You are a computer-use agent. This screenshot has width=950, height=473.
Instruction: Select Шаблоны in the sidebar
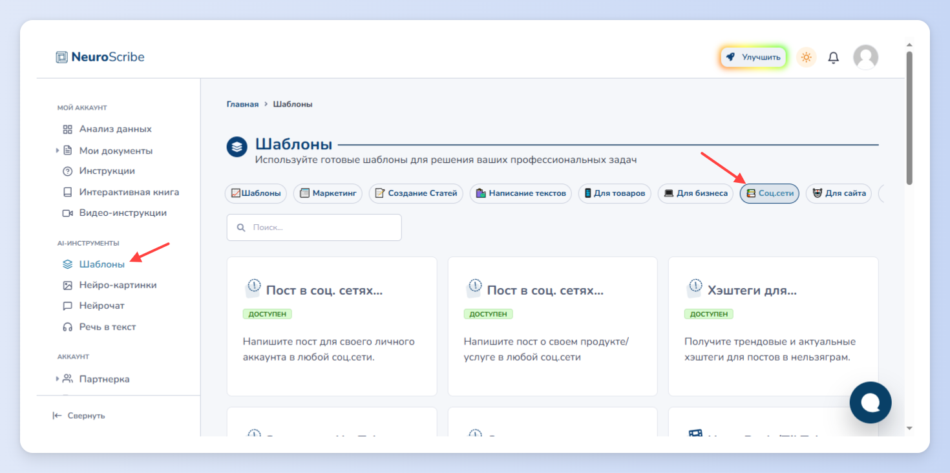(x=94, y=264)
